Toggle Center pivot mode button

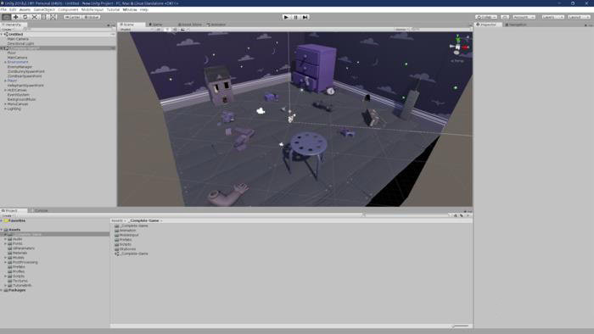coord(73,17)
